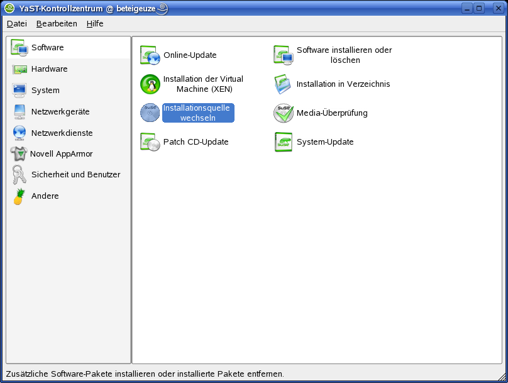Click the window resize grip corner
The height and width of the screenshot is (383, 508).
click(502, 377)
